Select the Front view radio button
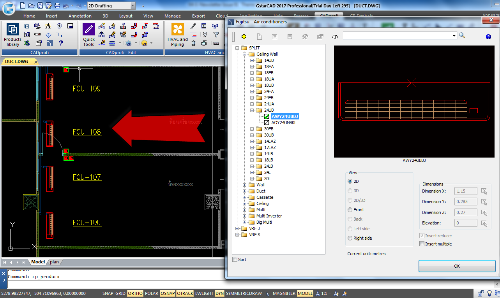Viewport: 500px width, 298px height. coord(350,210)
